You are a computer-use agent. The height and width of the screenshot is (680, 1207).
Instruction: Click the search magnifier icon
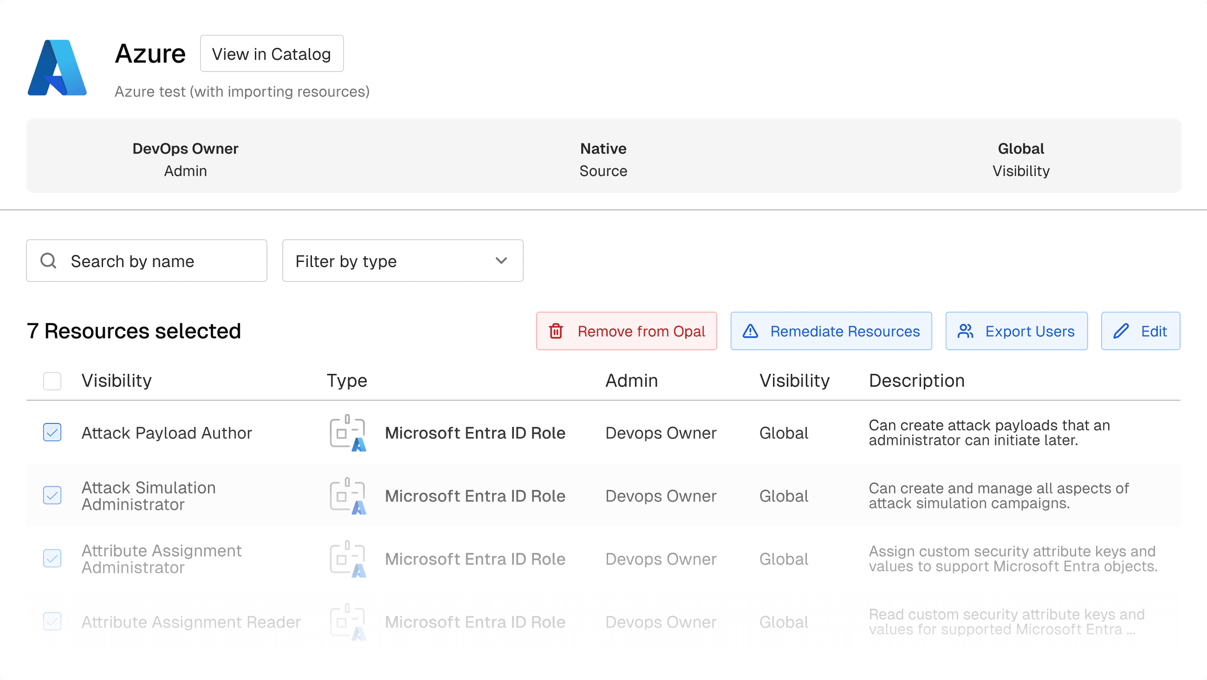click(x=48, y=261)
